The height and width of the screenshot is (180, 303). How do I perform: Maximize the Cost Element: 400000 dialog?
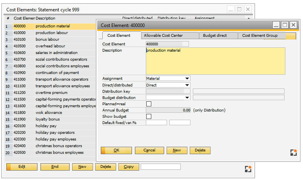click(285, 25)
